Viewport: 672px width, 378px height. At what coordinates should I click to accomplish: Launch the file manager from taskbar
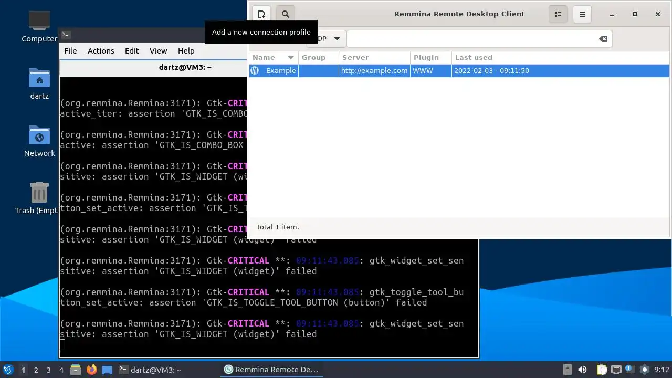tap(76, 370)
